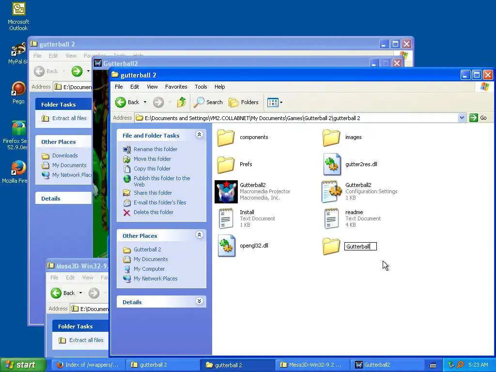Click the new folder icon being renamed

(331, 246)
